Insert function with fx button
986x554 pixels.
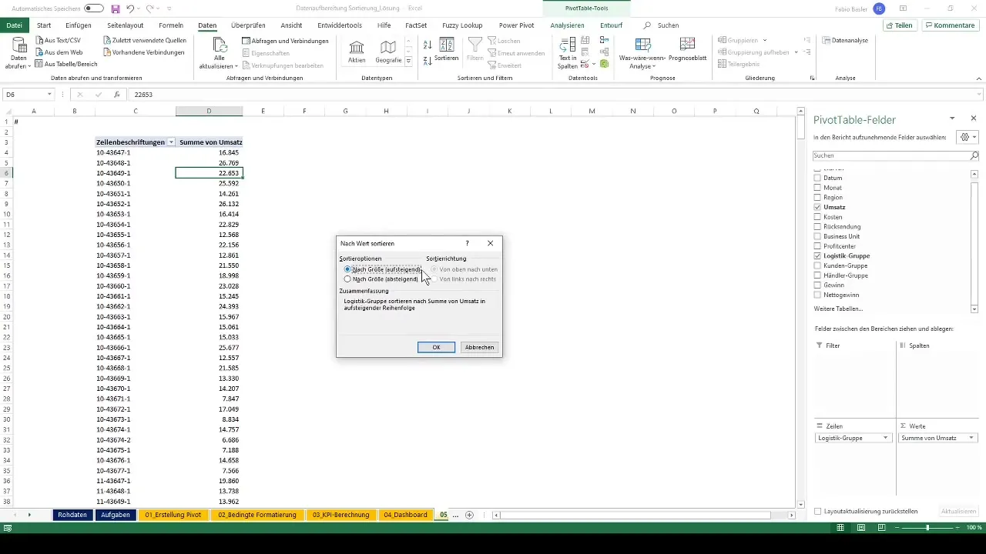117,95
